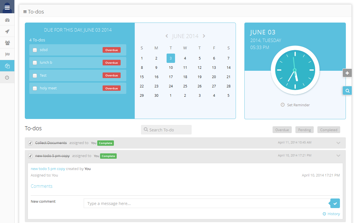Click the magnifier search button on right edge
The height and width of the screenshot is (223, 356).
[347, 90]
